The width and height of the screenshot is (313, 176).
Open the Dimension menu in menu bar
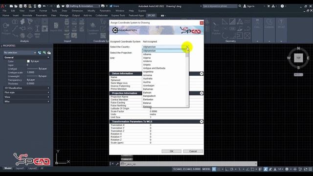point(77,11)
